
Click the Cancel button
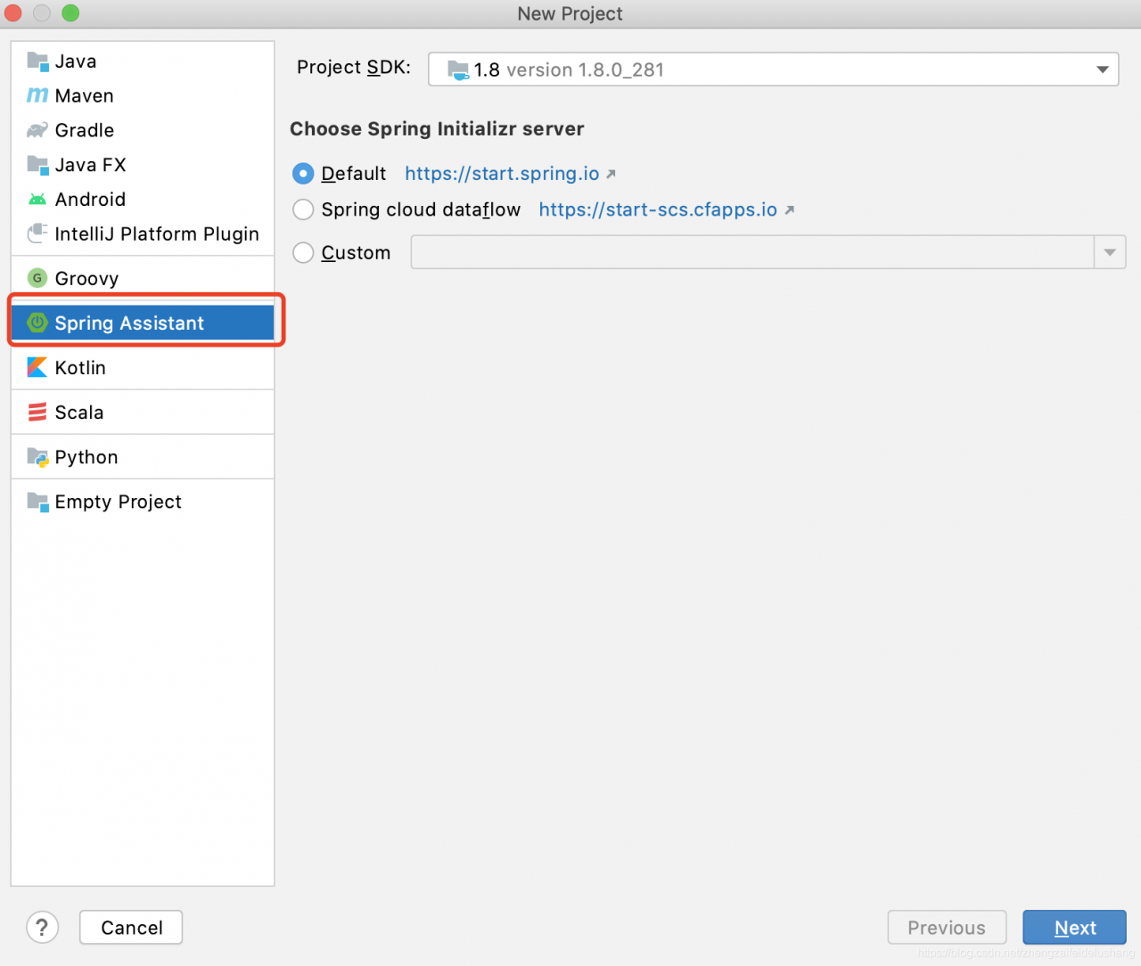(131, 928)
